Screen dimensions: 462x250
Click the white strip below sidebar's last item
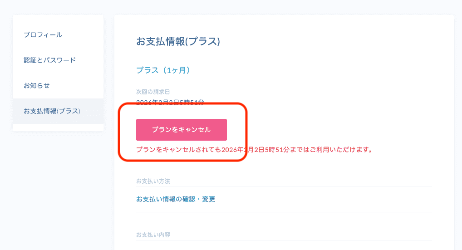58,127
